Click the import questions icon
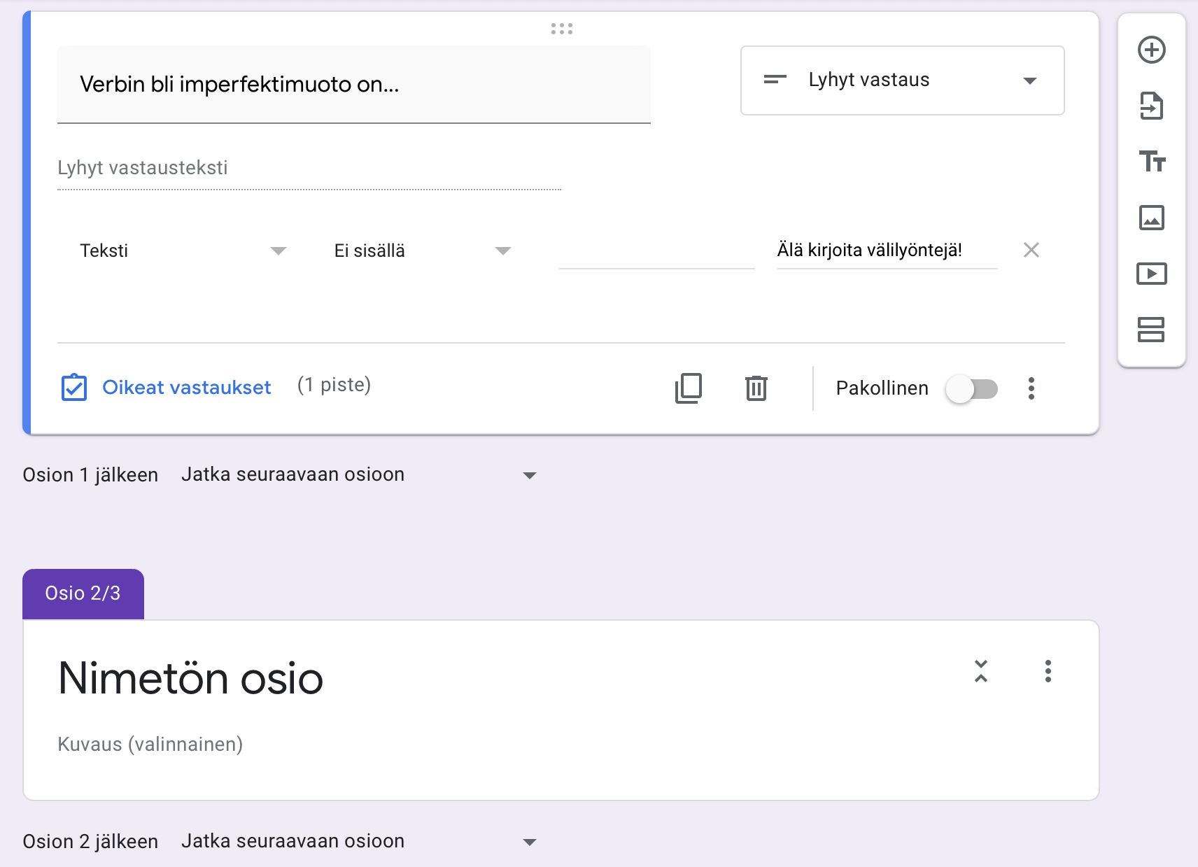Screen dimensions: 1198x867 pyautogui.click(x=1151, y=106)
